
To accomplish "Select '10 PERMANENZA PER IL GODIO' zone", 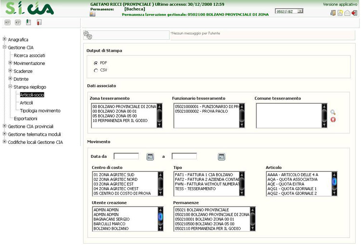I will tap(120, 120).
